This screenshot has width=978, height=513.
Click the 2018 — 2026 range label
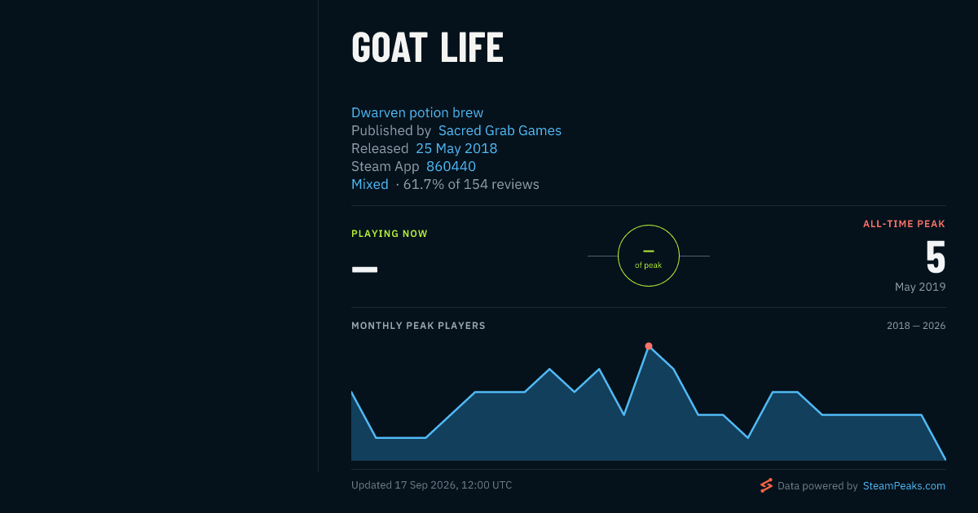click(x=916, y=326)
